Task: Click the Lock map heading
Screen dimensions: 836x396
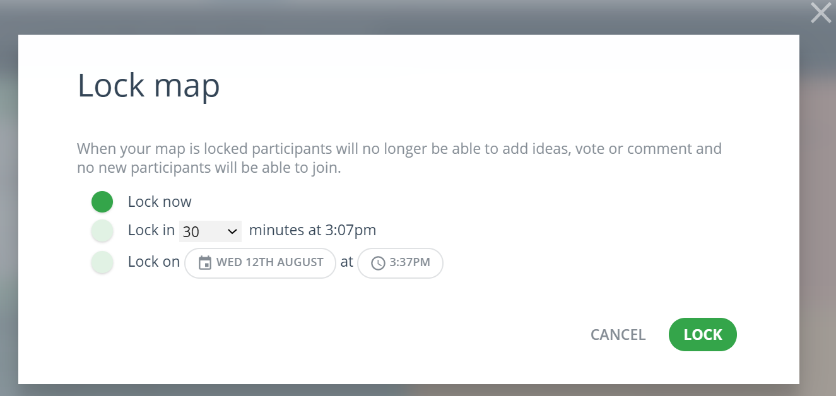Action: [148, 86]
